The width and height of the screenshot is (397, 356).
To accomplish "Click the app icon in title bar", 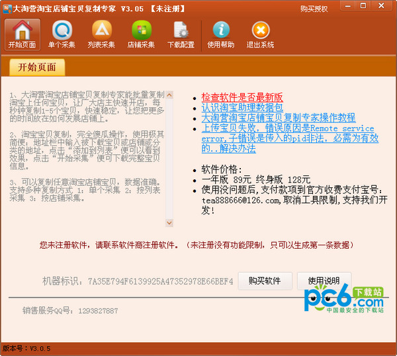I will (x=7, y=8).
